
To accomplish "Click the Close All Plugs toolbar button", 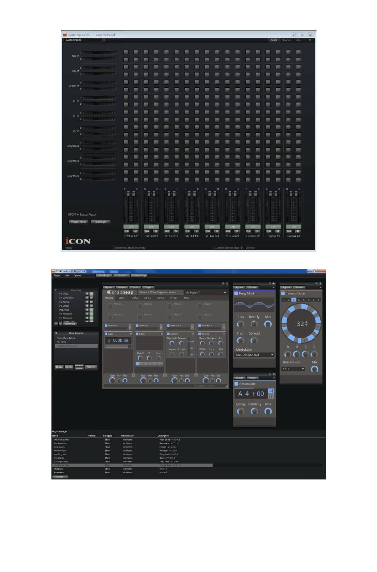I will tap(139, 275).
